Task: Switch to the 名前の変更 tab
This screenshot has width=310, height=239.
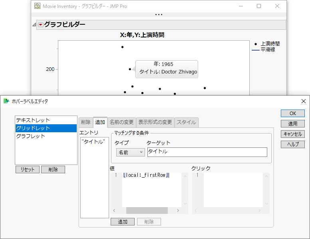Action: point(122,122)
